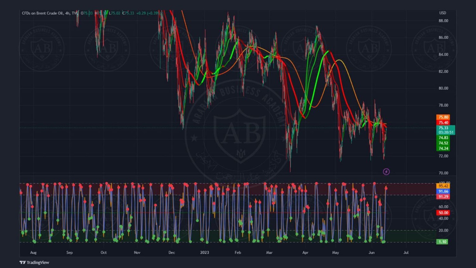Select the green 74.52 price tag

[x=443, y=143]
